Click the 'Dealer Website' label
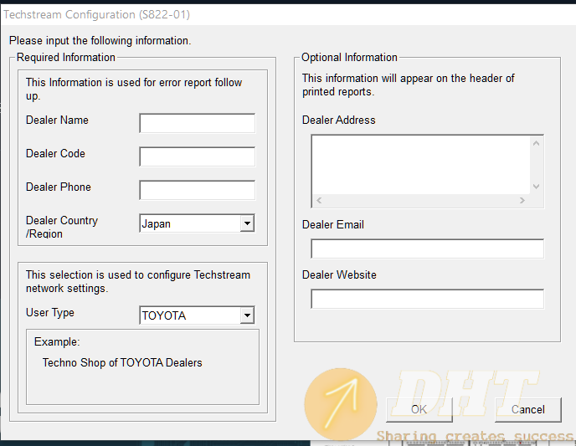 (339, 275)
